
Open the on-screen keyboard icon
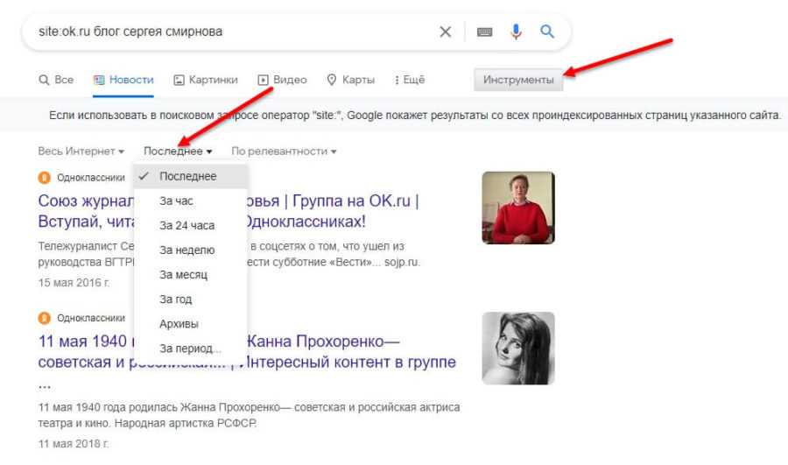point(484,32)
